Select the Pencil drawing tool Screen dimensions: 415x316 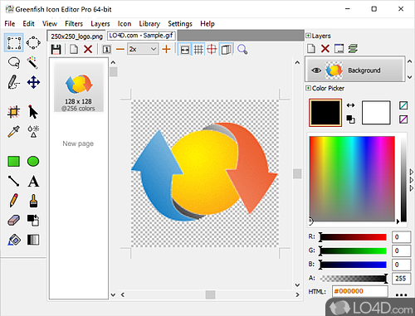point(14,201)
